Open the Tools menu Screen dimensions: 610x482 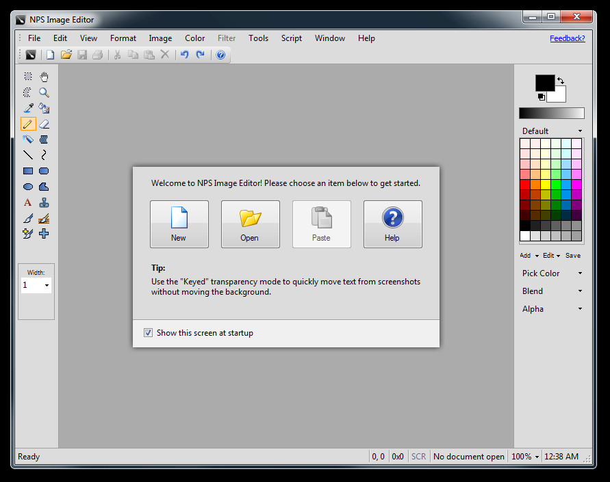pyautogui.click(x=259, y=38)
